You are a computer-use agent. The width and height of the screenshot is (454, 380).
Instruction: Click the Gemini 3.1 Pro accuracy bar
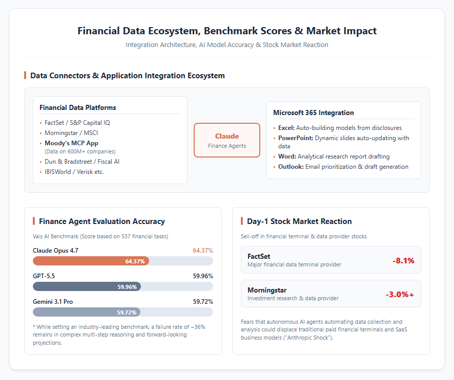[123, 312]
